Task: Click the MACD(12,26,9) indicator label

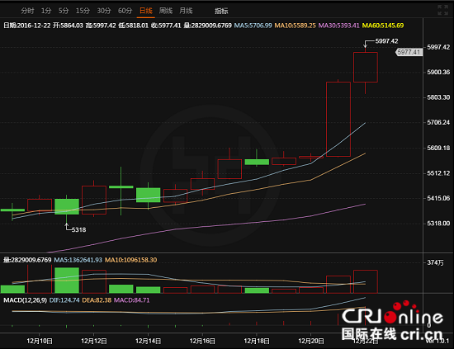Action: (x=26, y=300)
